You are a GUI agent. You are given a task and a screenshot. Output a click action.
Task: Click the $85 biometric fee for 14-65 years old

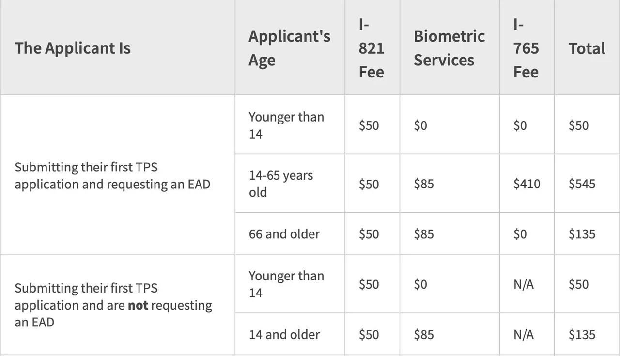pos(424,184)
